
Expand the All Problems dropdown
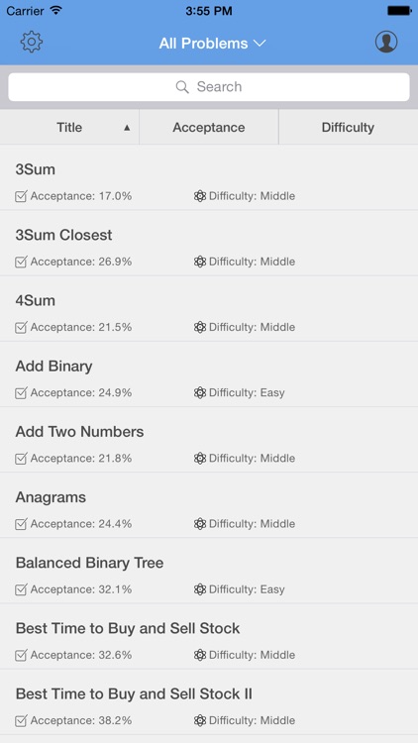click(212, 44)
